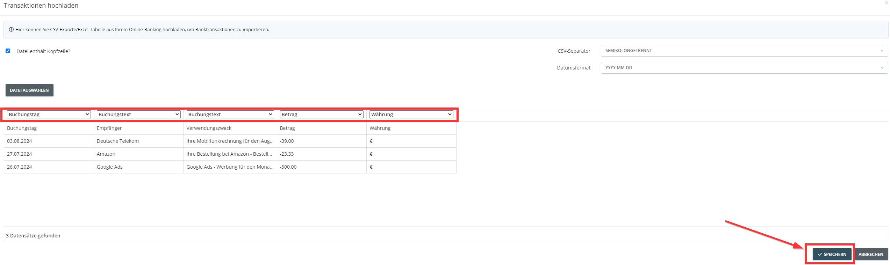Select the '26.07.2024' date cell
The image size is (890, 265).
point(49,167)
